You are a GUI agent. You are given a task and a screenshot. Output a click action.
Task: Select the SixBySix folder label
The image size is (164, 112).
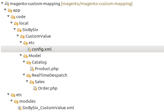click(x=30, y=30)
